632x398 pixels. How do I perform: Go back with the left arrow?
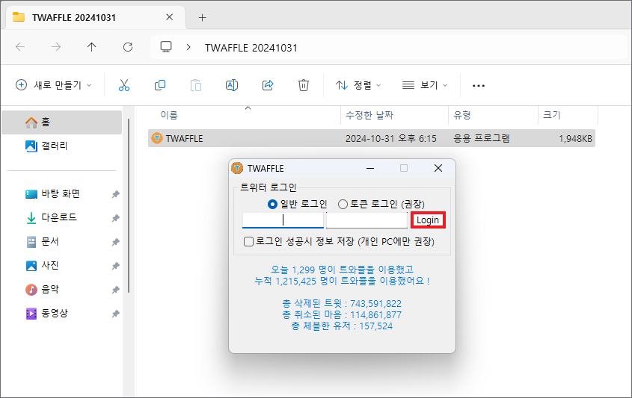pyautogui.click(x=20, y=47)
